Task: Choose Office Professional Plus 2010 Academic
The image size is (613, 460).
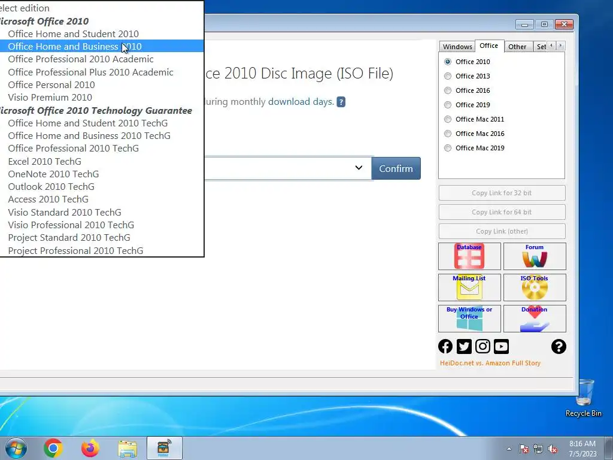Action: pyautogui.click(x=102, y=72)
